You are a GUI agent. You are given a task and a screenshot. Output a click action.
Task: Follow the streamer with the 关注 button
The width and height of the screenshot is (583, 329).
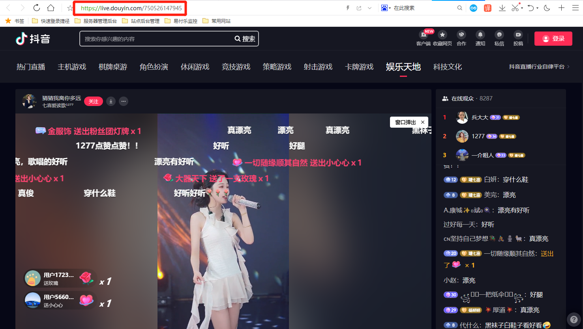click(x=94, y=101)
